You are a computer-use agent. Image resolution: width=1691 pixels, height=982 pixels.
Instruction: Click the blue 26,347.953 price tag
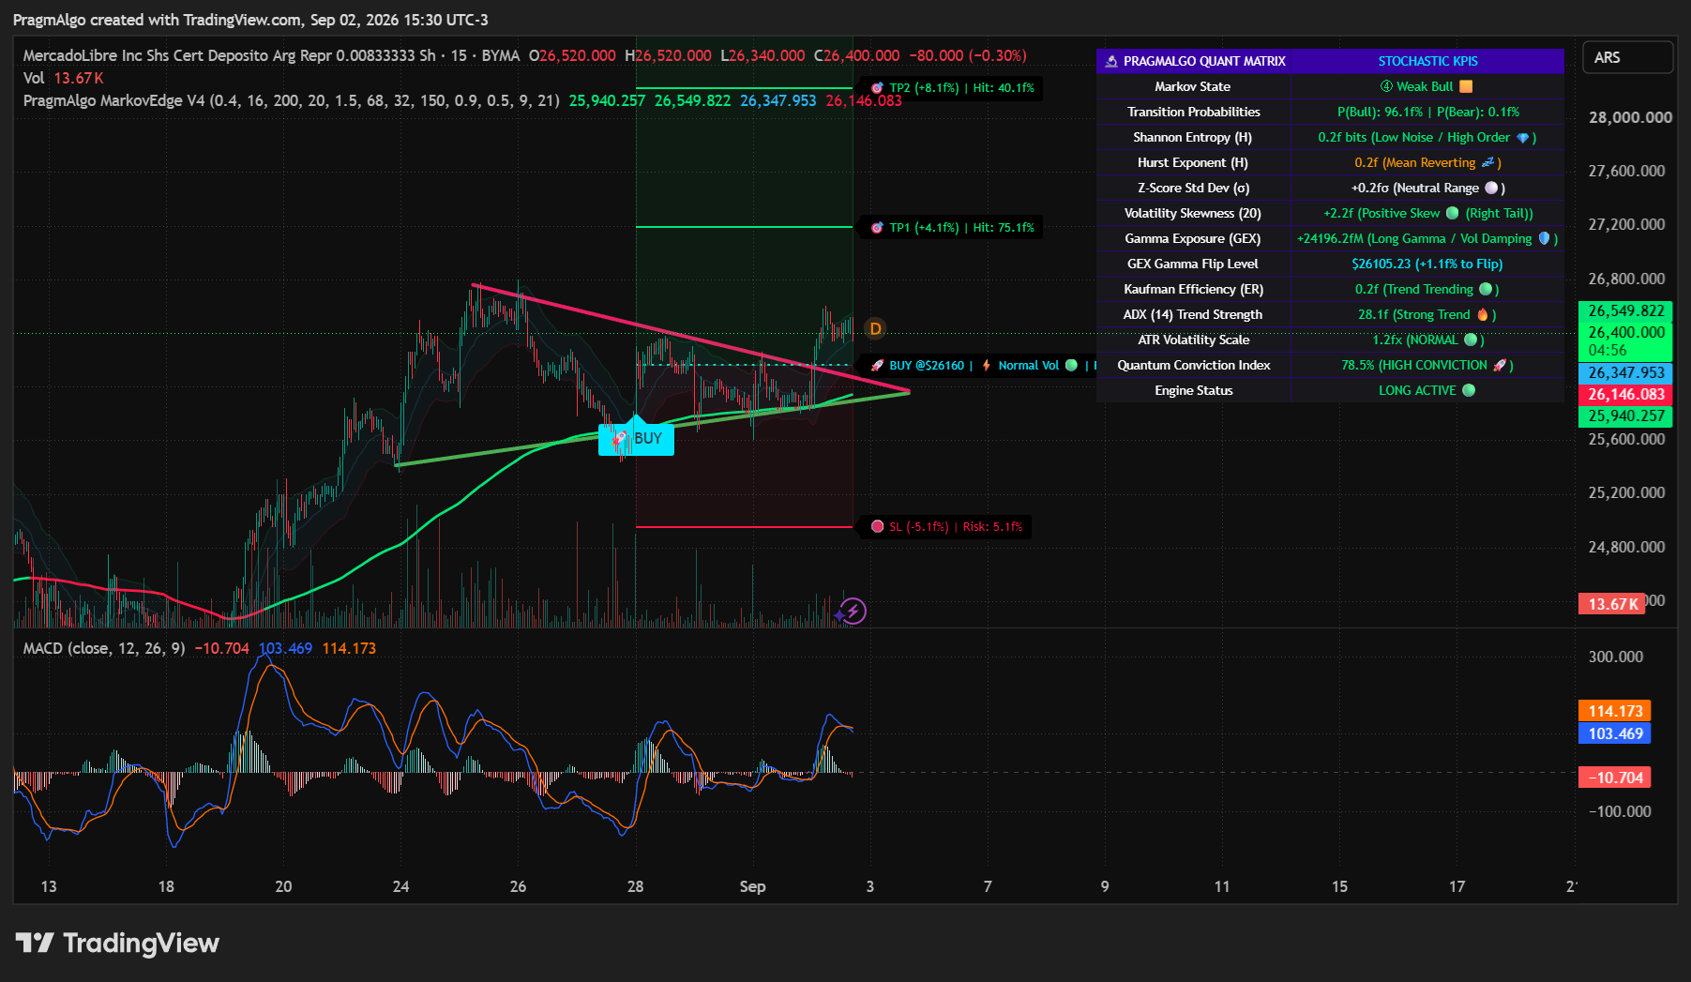1625,372
